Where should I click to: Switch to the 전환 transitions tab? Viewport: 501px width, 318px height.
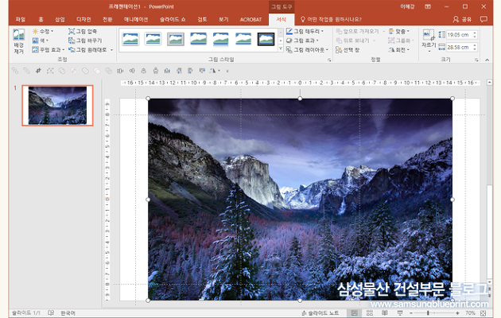(107, 19)
